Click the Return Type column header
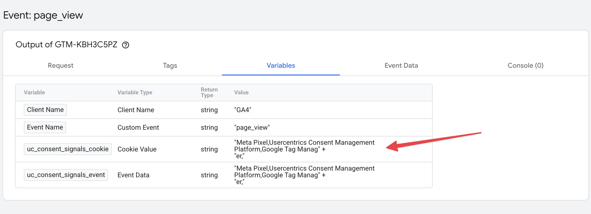Viewport: 591px width, 214px height. pos(209,92)
